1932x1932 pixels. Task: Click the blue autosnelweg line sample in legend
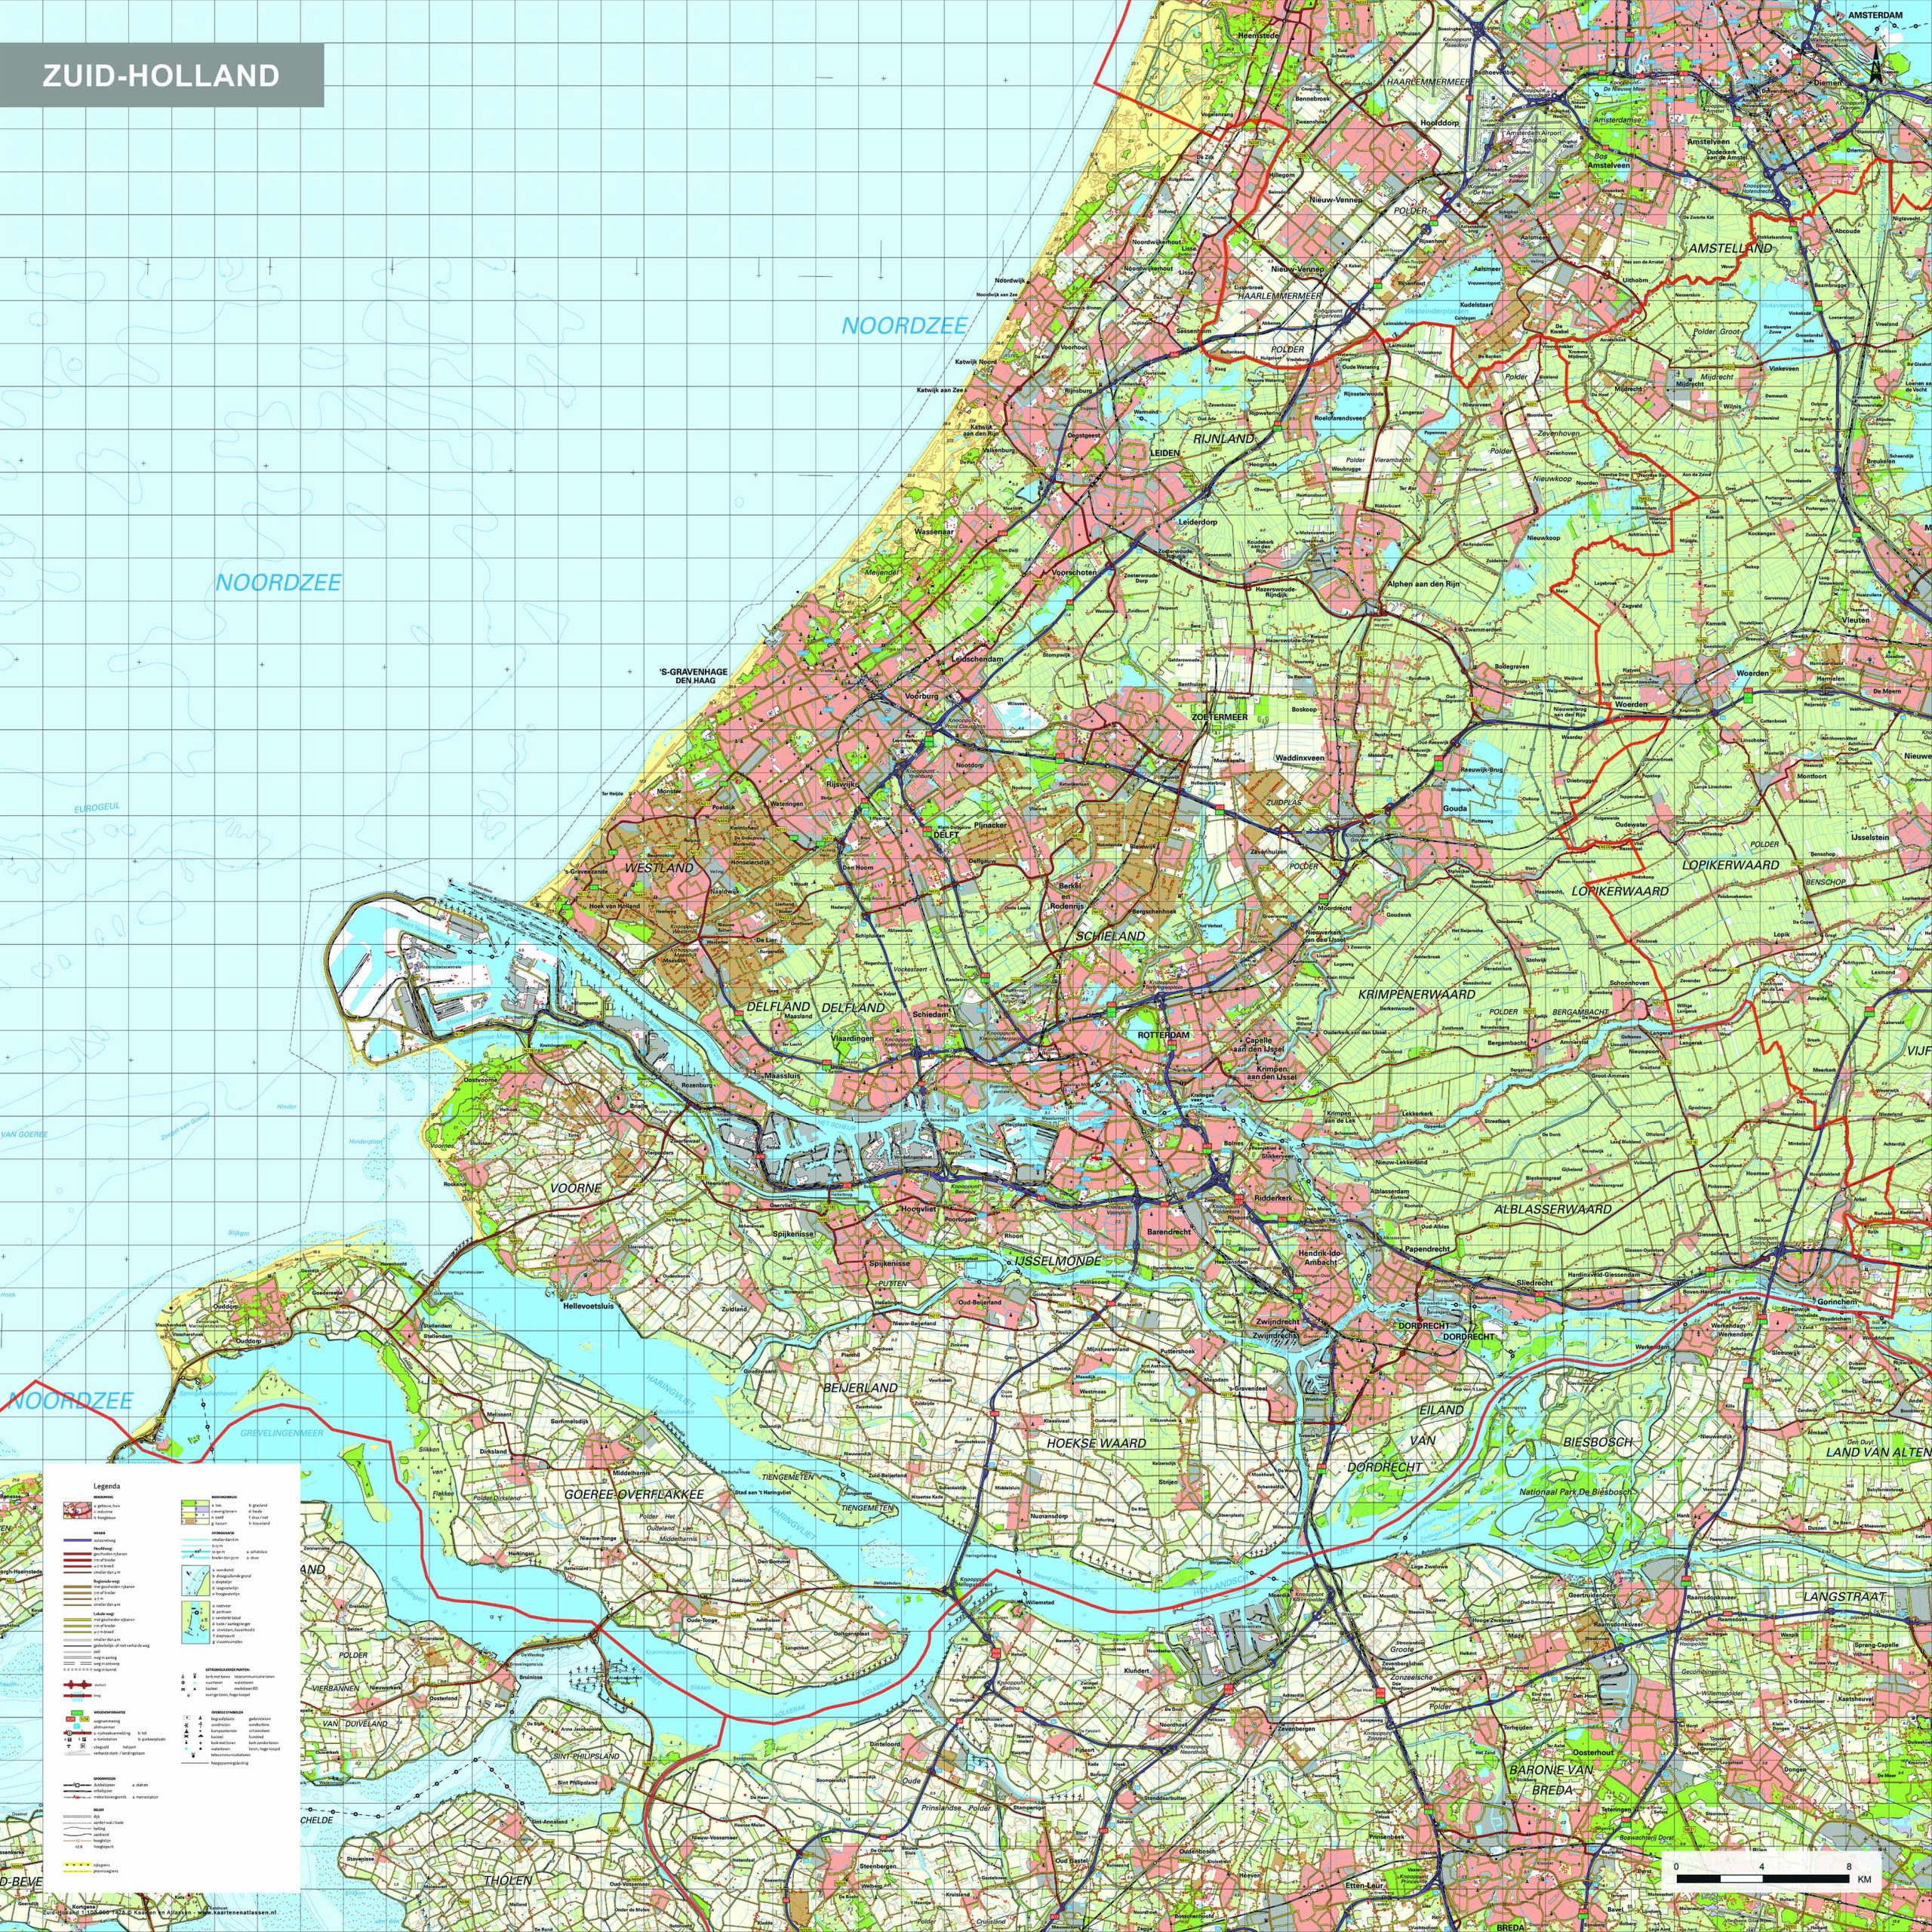(78, 1541)
